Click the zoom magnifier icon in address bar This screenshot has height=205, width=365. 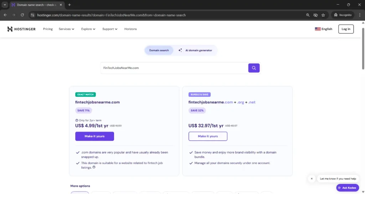pyautogui.click(x=308, y=15)
